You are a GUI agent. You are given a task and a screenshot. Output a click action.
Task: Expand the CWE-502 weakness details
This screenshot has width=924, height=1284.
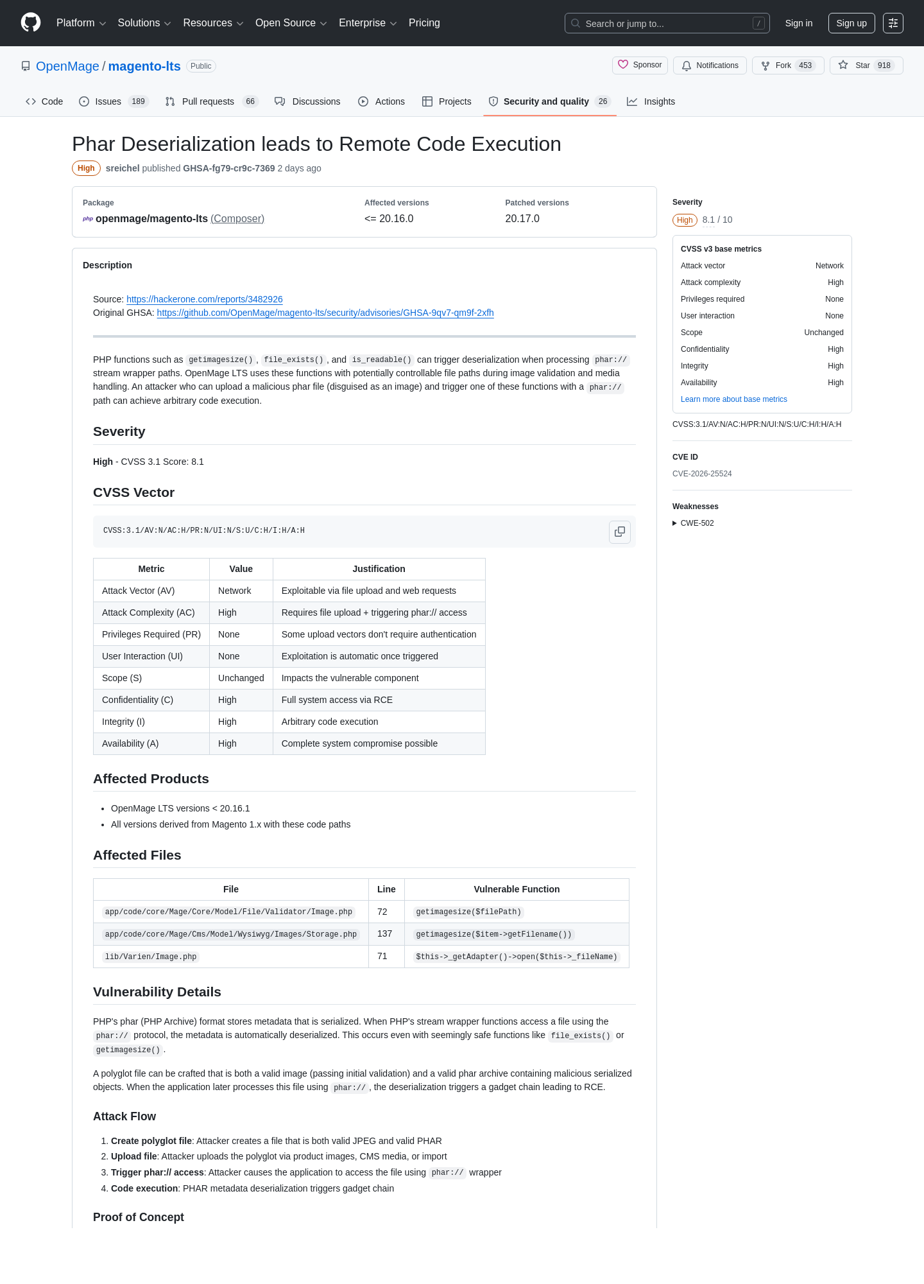point(693,523)
